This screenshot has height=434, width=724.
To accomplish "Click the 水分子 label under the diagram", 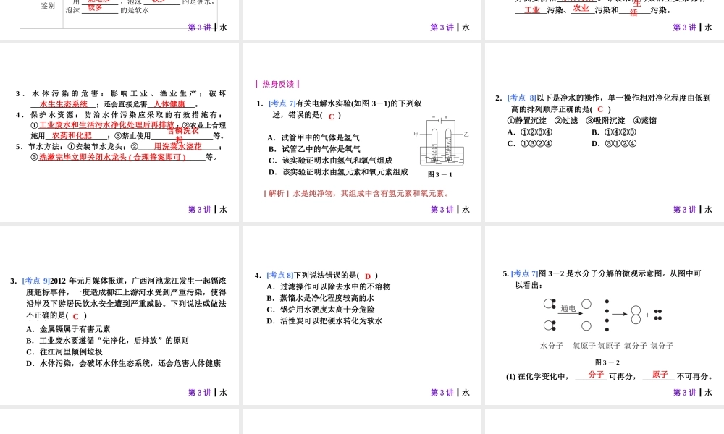I will click(552, 346).
